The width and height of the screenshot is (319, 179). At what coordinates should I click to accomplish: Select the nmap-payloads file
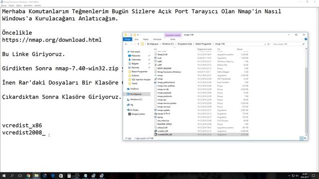(x=164, y=93)
